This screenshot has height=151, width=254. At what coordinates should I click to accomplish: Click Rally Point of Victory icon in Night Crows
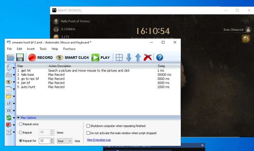(56, 21)
